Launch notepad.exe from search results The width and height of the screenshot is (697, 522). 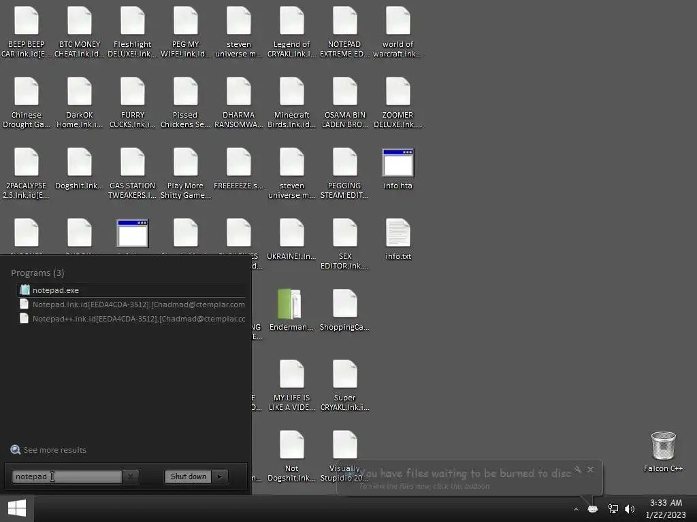(x=131, y=290)
